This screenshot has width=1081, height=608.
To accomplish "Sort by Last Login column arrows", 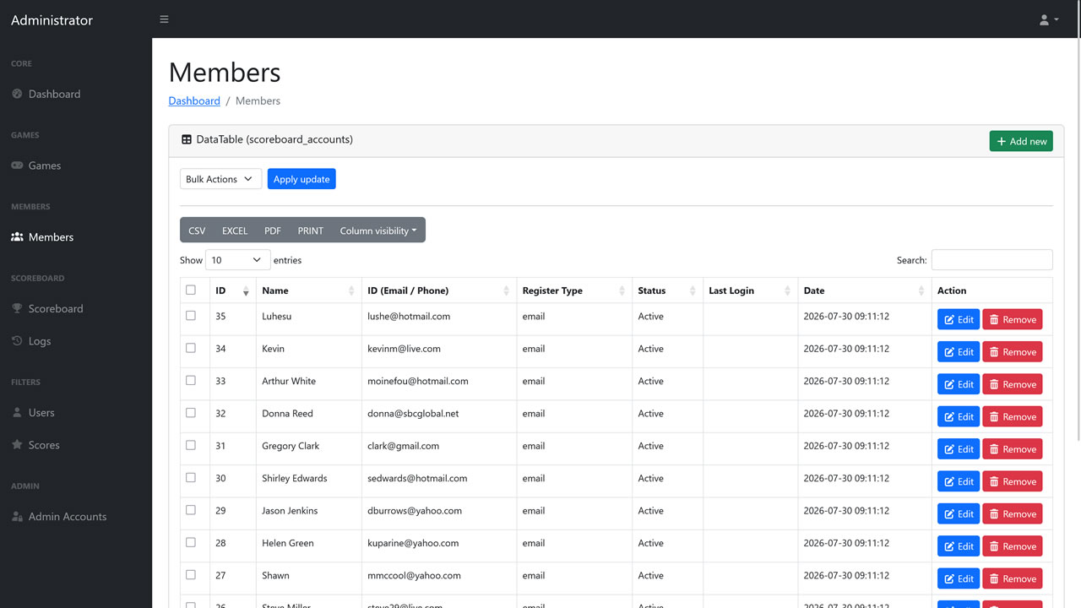I will click(x=788, y=291).
